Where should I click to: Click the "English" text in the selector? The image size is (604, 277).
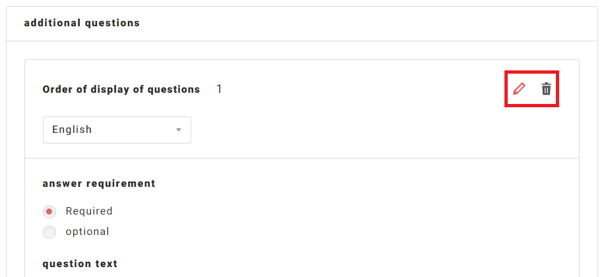click(x=72, y=130)
